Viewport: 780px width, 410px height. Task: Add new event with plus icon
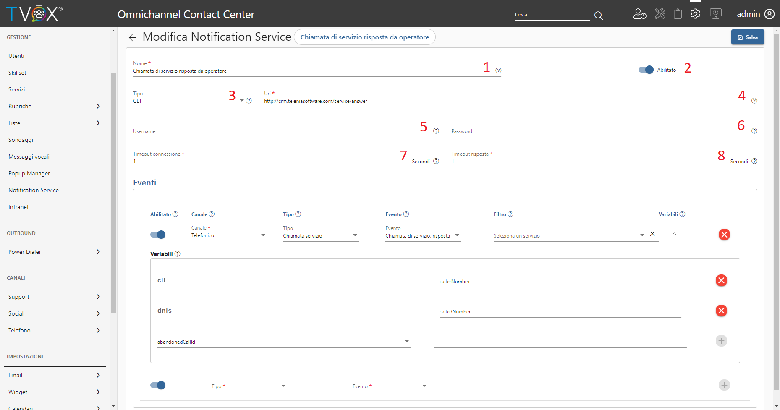coord(724,385)
